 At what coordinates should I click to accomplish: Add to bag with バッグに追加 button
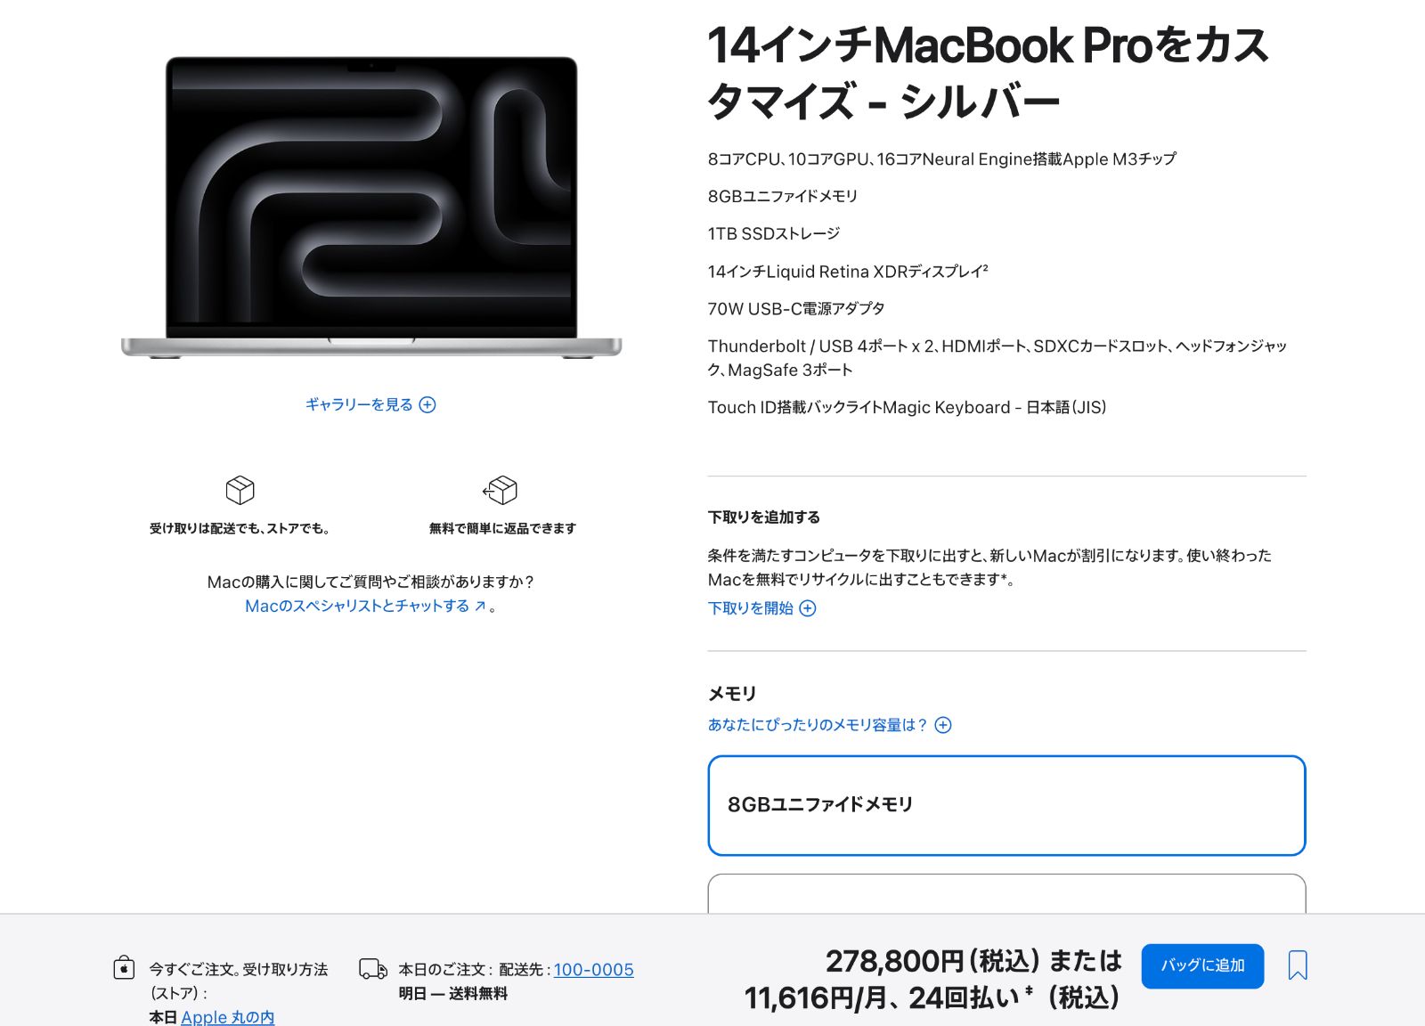coord(1202,965)
